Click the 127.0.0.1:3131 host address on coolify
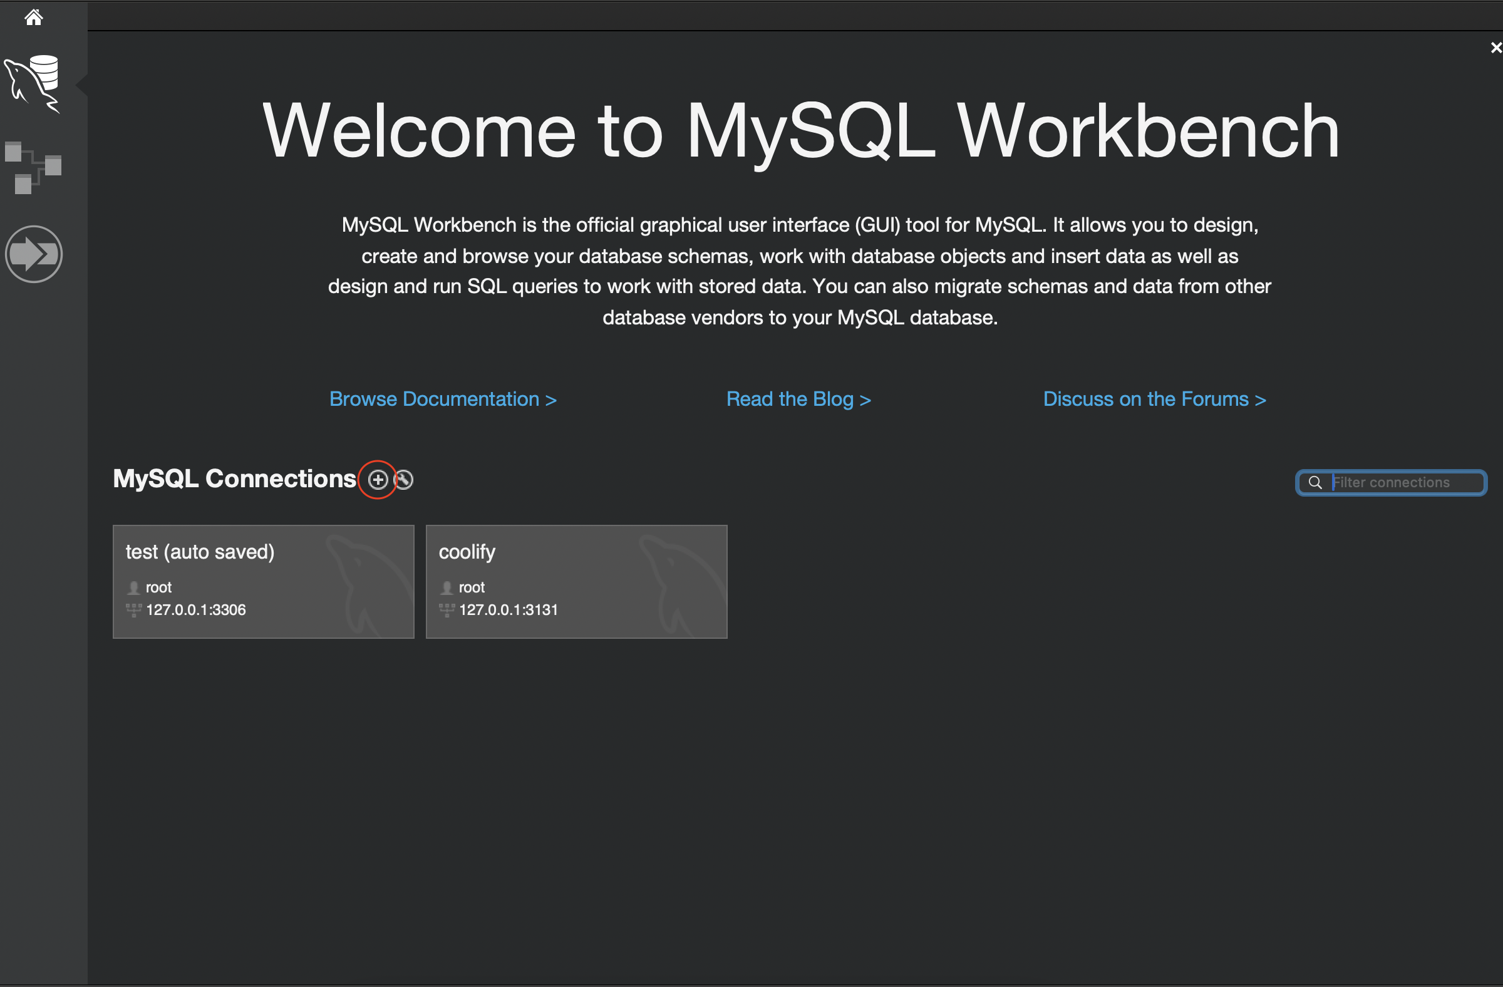 coord(509,610)
